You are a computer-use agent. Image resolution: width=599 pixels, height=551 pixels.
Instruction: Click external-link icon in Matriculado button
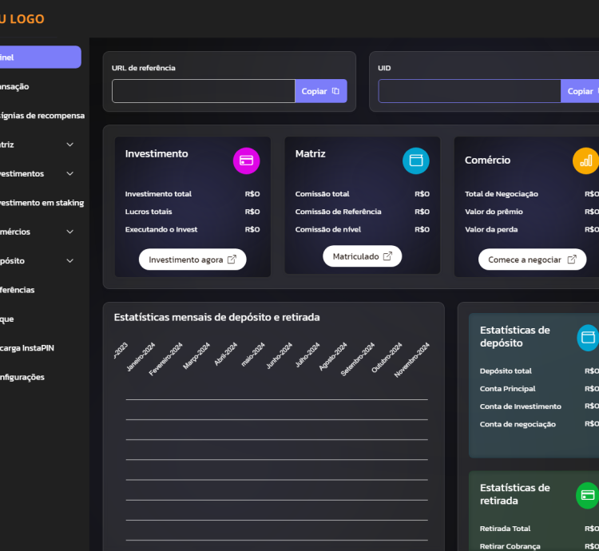387,256
